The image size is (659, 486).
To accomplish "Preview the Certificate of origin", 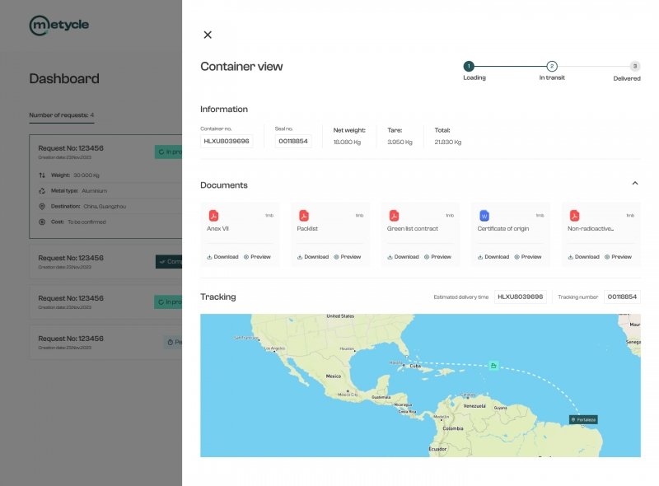I will tap(528, 257).
